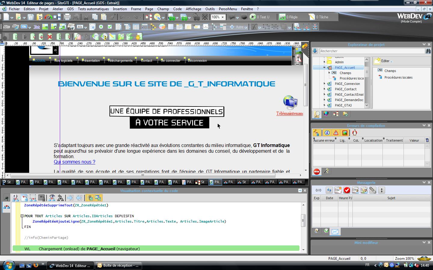
Task: Click the red checkmark icon in Messagerie
Action: coord(347,190)
